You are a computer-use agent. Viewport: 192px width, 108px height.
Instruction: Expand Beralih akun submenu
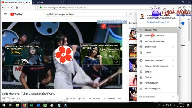[157, 47]
